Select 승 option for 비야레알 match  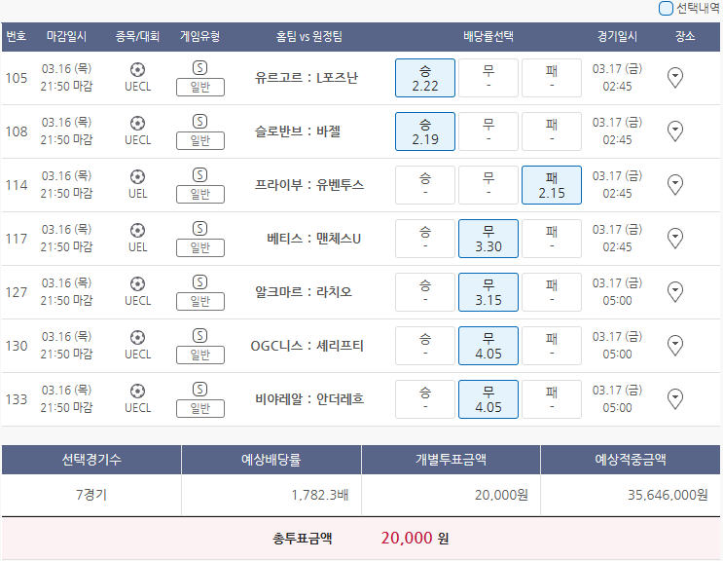tap(425, 399)
